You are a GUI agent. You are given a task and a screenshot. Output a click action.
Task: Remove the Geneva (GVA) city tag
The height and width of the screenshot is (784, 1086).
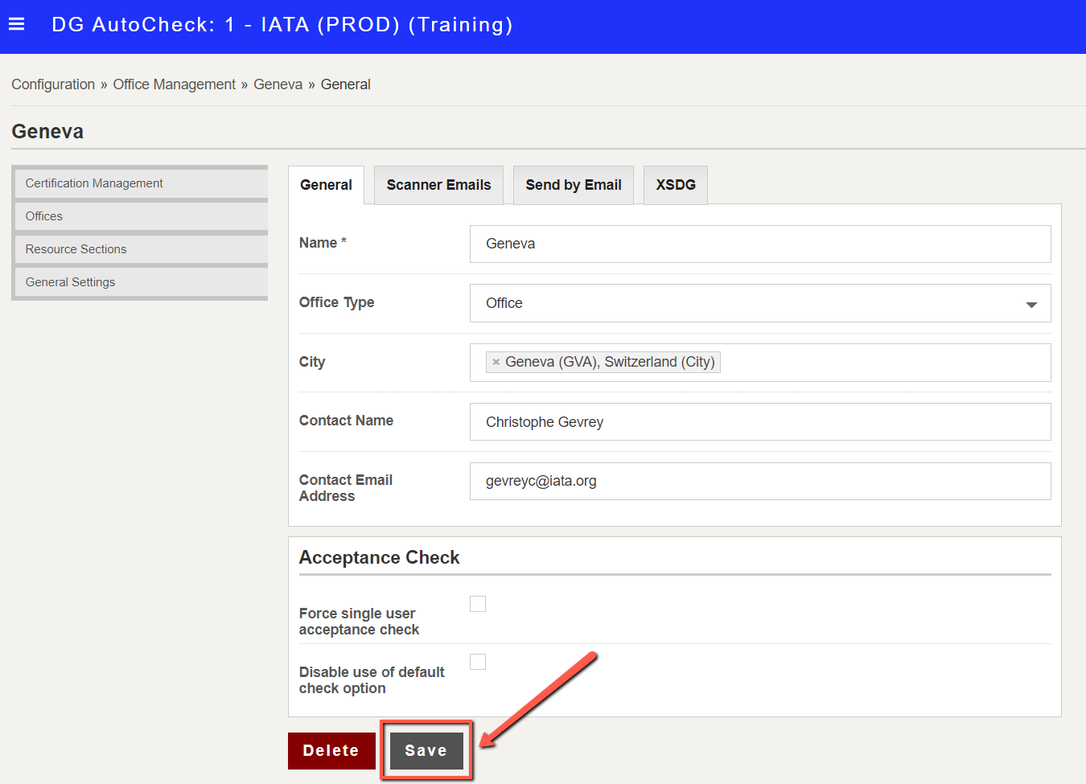[x=496, y=362]
